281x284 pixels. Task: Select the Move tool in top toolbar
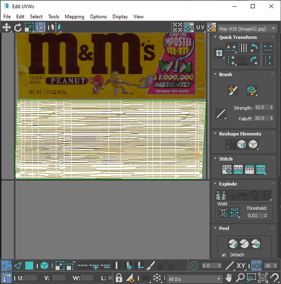point(7,28)
